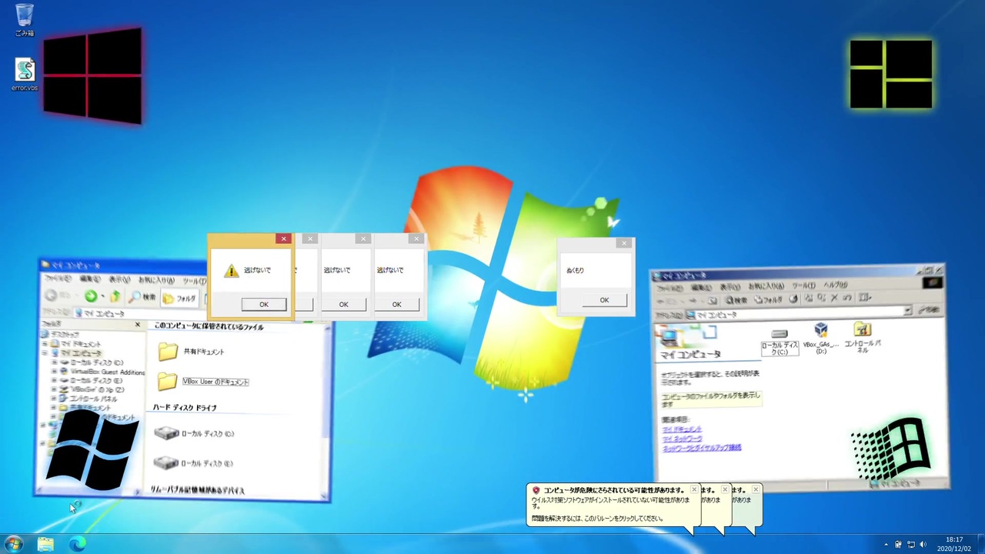Click green forward arrow in left window toolbar
This screenshot has height=554, width=985.
click(x=91, y=297)
